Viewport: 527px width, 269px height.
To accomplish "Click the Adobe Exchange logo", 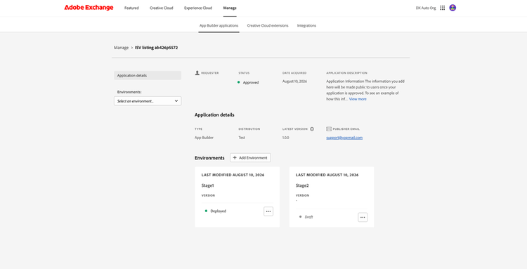I will (x=89, y=8).
